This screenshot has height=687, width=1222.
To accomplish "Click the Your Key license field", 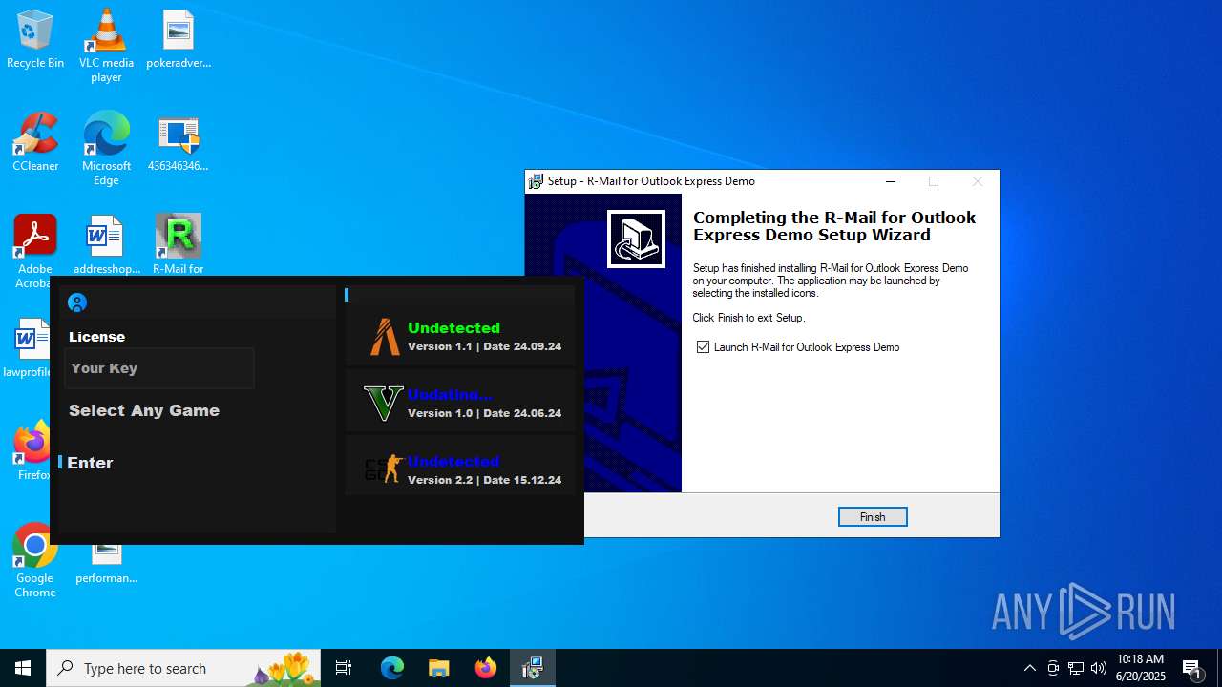I will 159,368.
